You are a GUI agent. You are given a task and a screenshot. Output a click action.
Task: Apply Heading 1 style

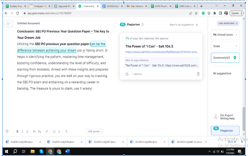pos(34,131)
